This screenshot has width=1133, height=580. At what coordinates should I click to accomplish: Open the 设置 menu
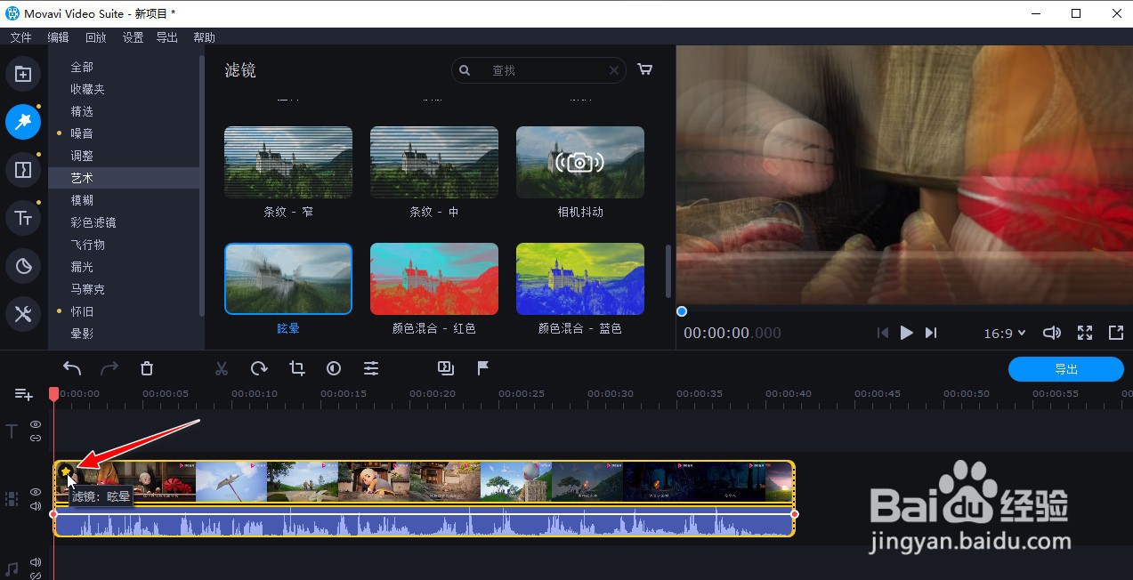[x=133, y=37]
